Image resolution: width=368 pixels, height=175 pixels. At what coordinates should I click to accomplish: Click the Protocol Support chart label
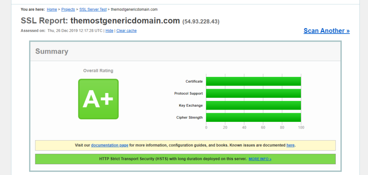click(x=188, y=93)
